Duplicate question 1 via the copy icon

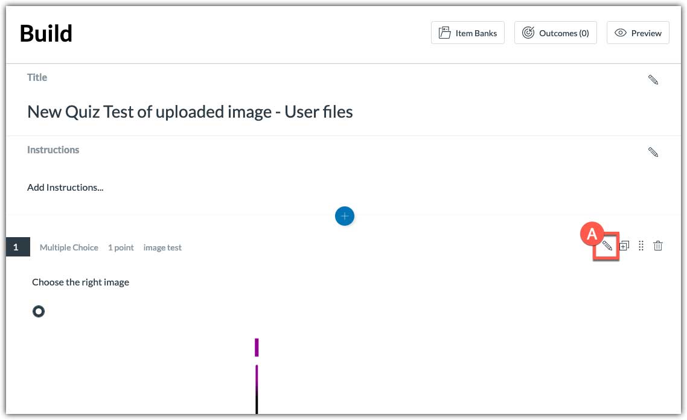[x=624, y=246]
